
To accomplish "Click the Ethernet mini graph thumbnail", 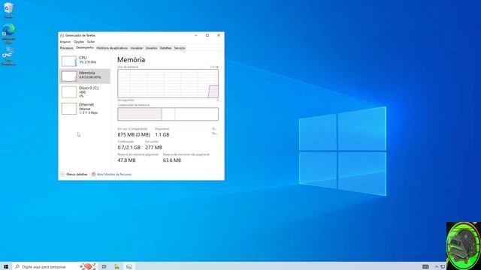I will [69, 109].
